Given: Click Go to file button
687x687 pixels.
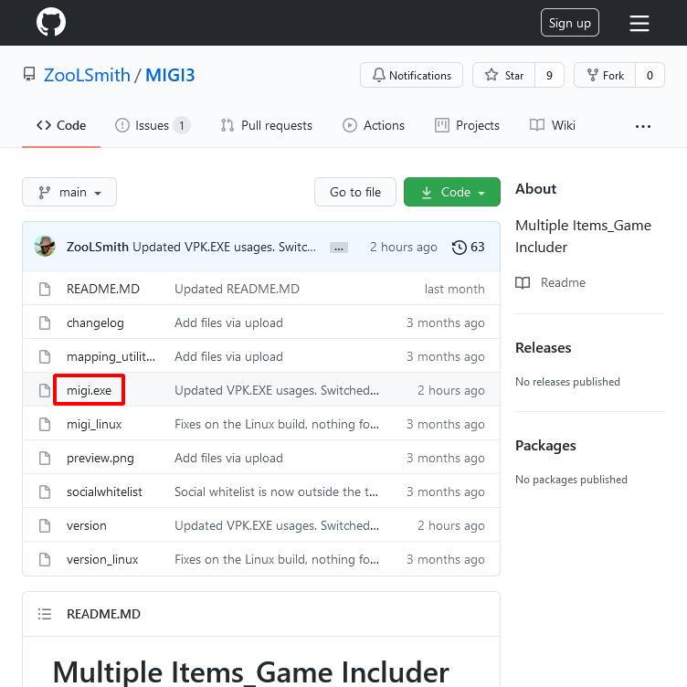Looking at the screenshot, I should (x=355, y=192).
